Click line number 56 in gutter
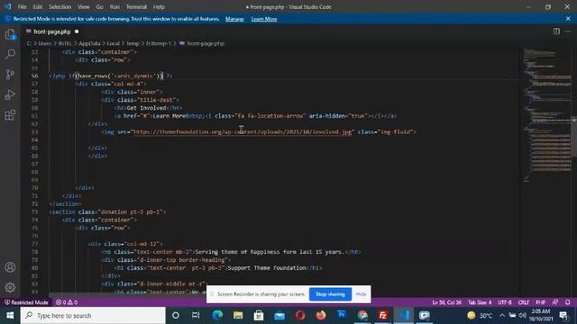 point(34,76)
